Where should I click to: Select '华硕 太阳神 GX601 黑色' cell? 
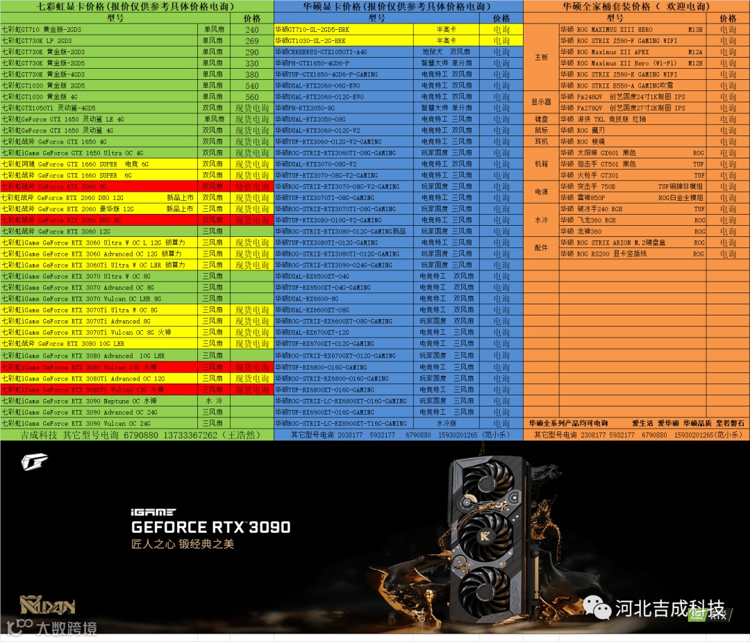pos(633,153)
